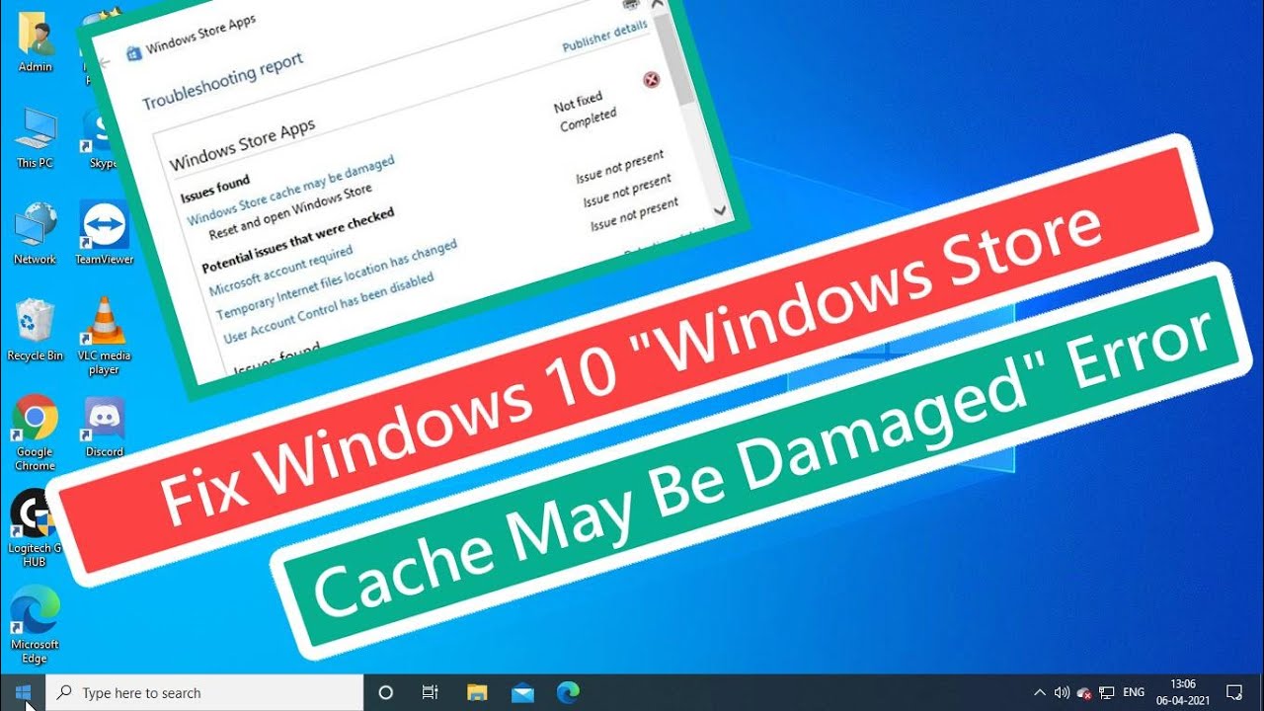Select the TeamViewer desktop shortcut

click(x=104, y=233)
